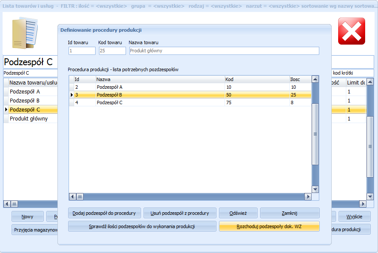The image size is (378, 253).
Task: Click procedure grid scroll down arrow
Action: pyautogui.click(x=315, y=190)
